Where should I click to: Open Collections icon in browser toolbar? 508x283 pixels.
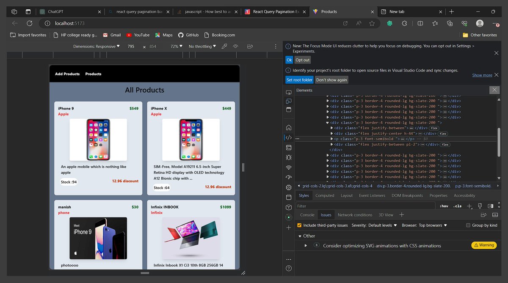[450, 23]
